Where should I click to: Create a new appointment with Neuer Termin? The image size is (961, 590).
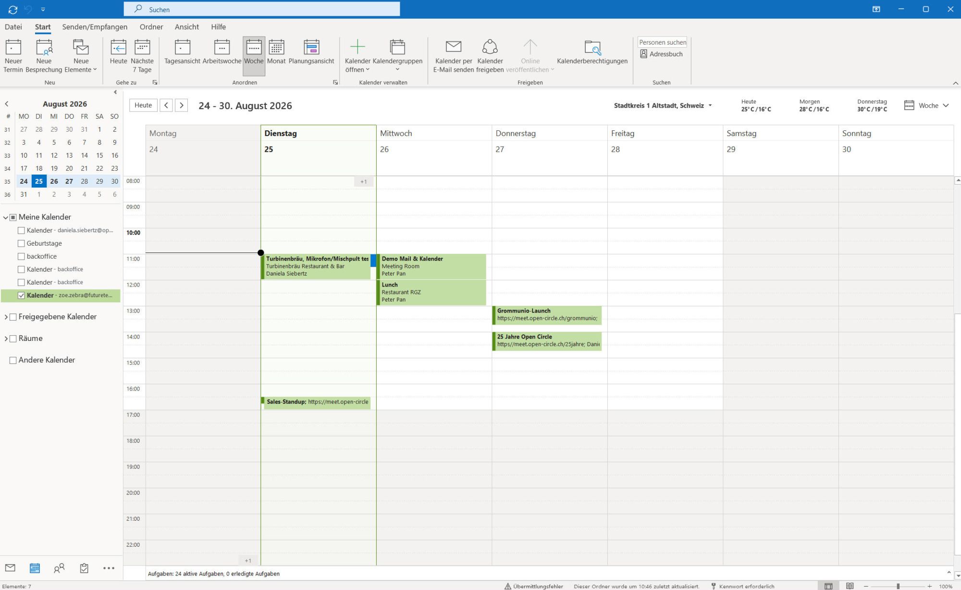13,56
